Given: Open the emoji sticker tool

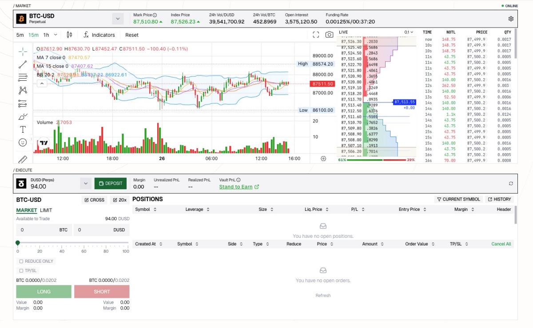Looking at the screenshot, I should [x=23, y=142].
